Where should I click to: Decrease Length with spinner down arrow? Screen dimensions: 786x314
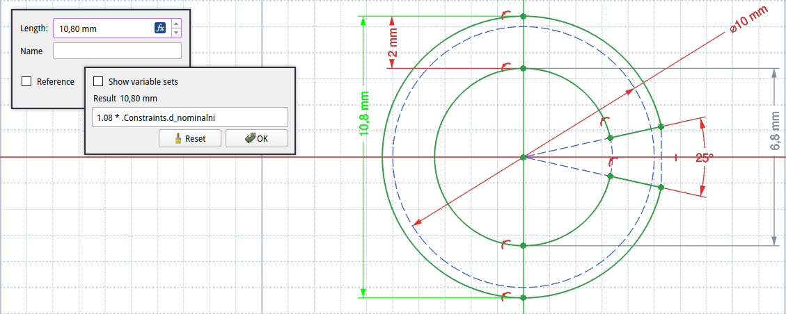point(175,33)
